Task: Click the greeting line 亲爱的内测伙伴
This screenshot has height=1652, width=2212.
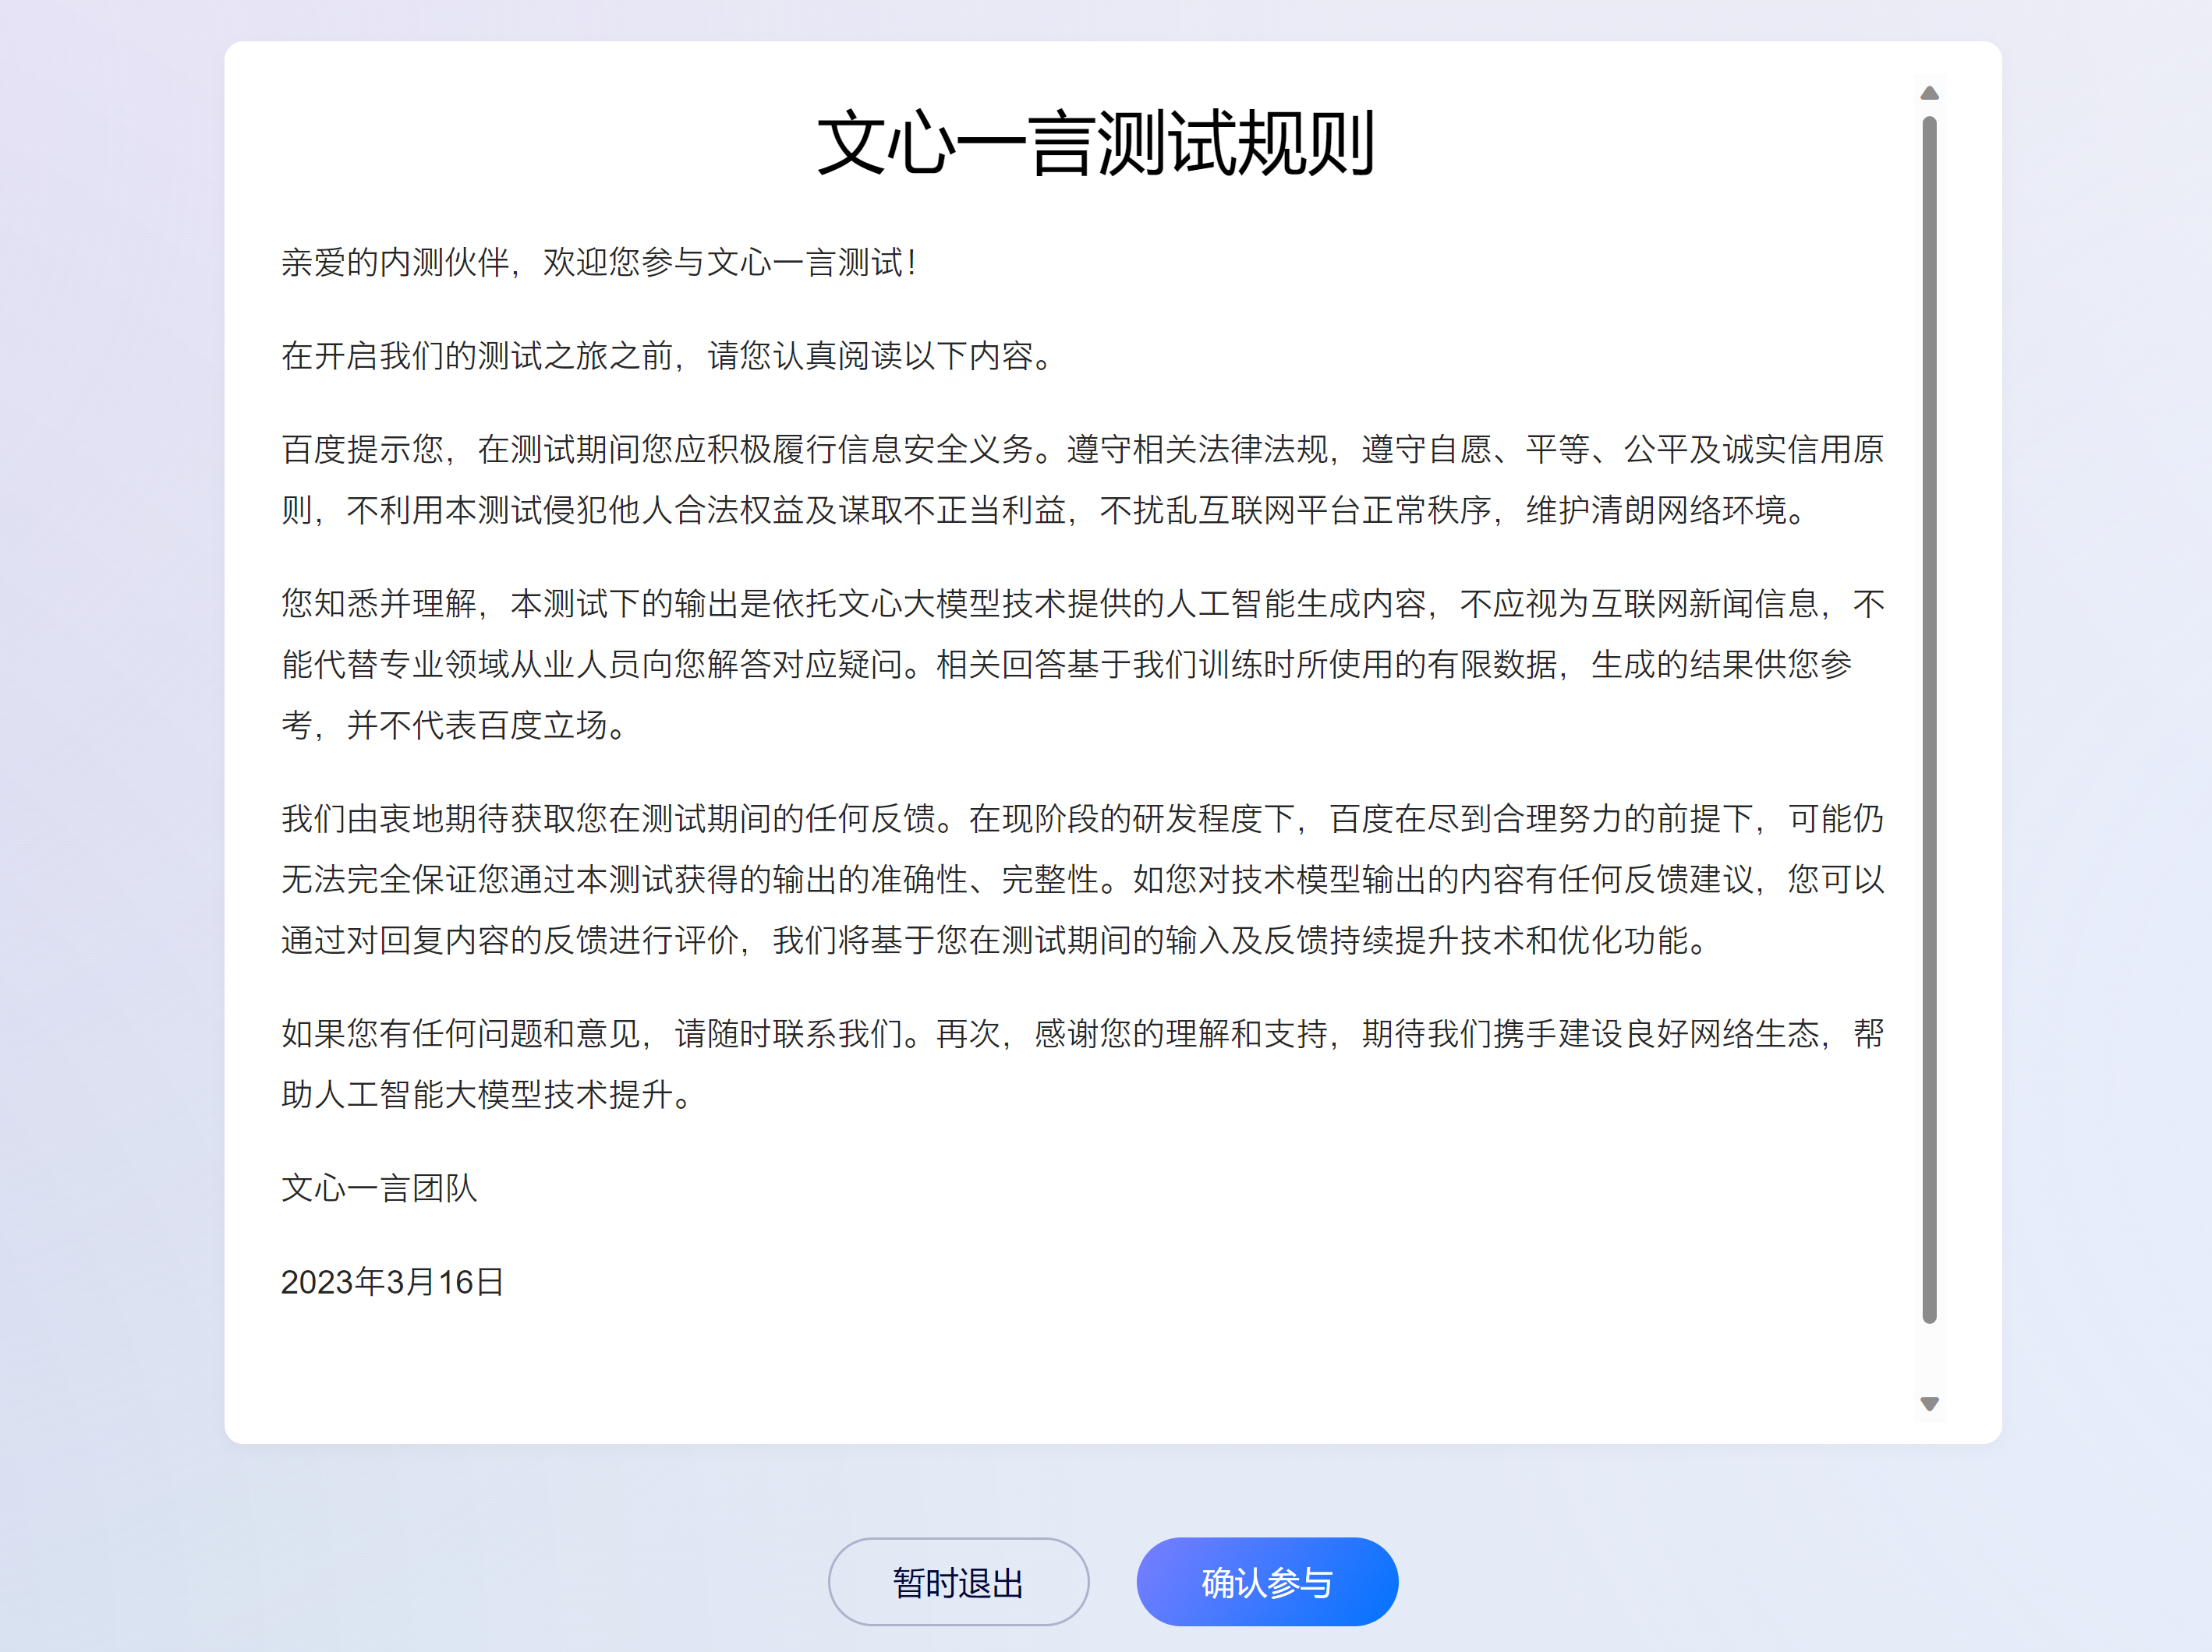Action: pyautogui.click(x=598, y=263)
